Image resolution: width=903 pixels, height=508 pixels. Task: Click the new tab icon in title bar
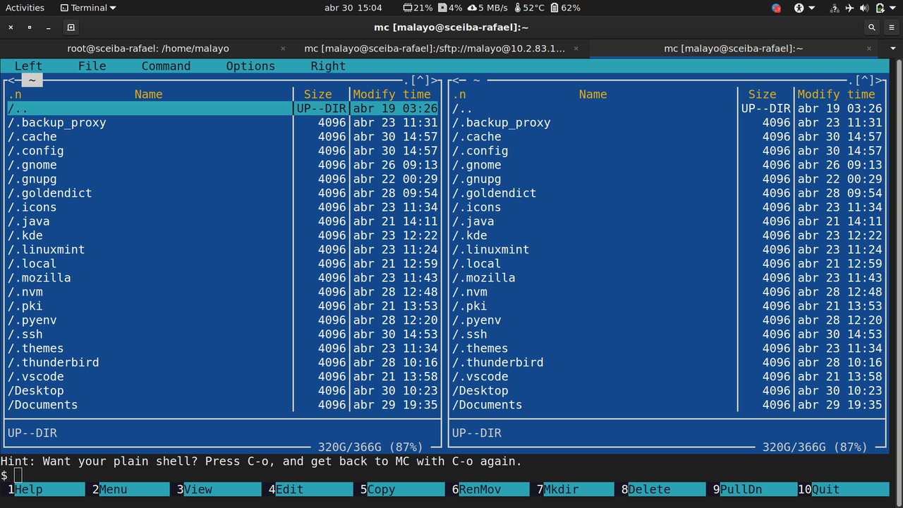click(x=71, y=28)
